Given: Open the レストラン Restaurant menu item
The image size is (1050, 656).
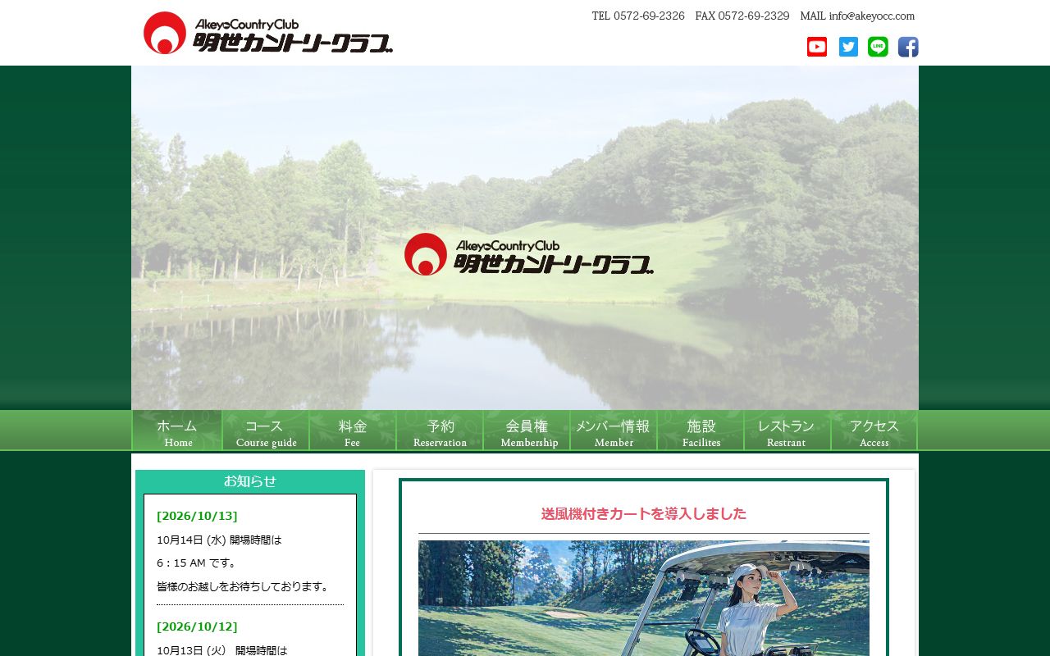Looking at the screenshot, I should pos(787,430).
